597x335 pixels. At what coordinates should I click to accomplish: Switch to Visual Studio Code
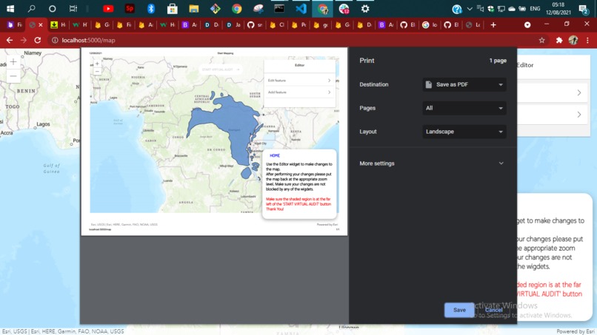(x=301, y=8)
